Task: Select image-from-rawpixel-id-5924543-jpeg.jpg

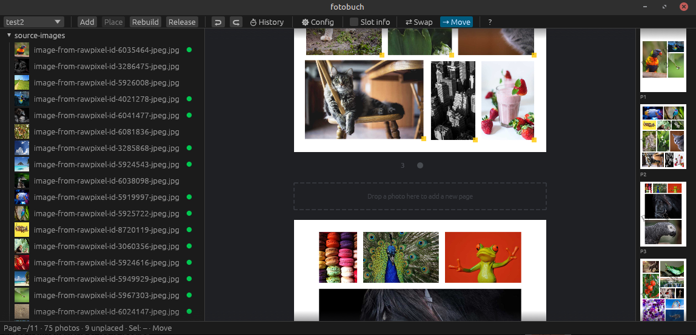Action: pyautogui.click(x=107, y=164)
